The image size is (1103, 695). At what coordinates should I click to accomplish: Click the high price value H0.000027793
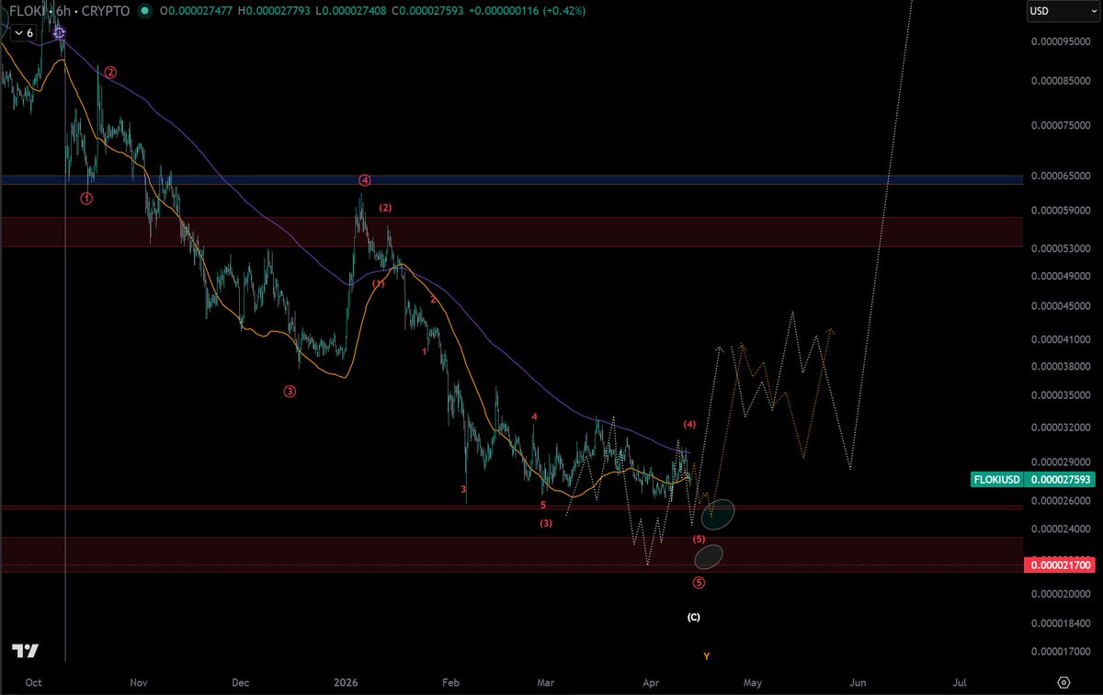[273, 11]
